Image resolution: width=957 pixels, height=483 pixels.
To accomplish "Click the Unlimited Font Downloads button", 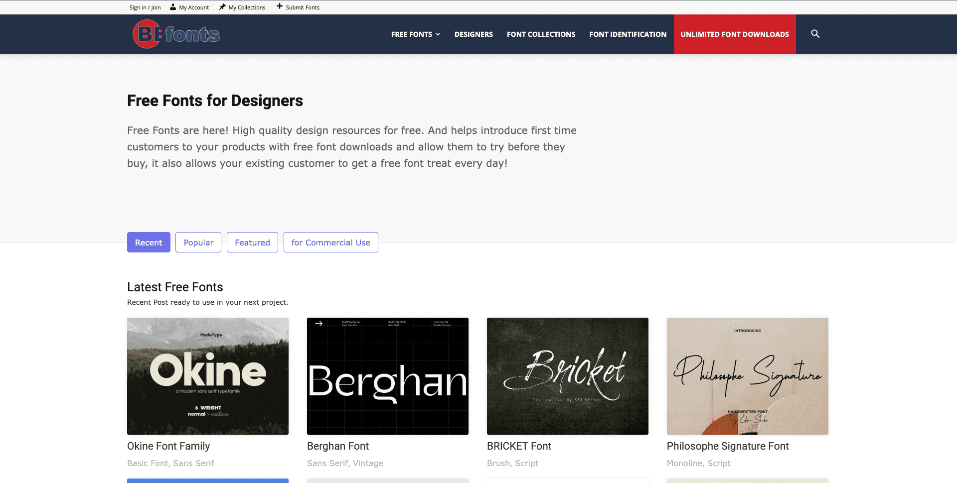I will point(735,34).
